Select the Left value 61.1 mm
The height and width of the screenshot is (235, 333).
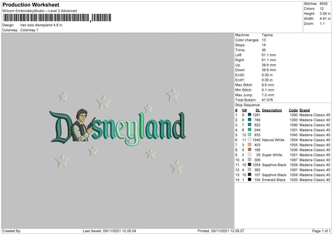(x=269, y=55)
